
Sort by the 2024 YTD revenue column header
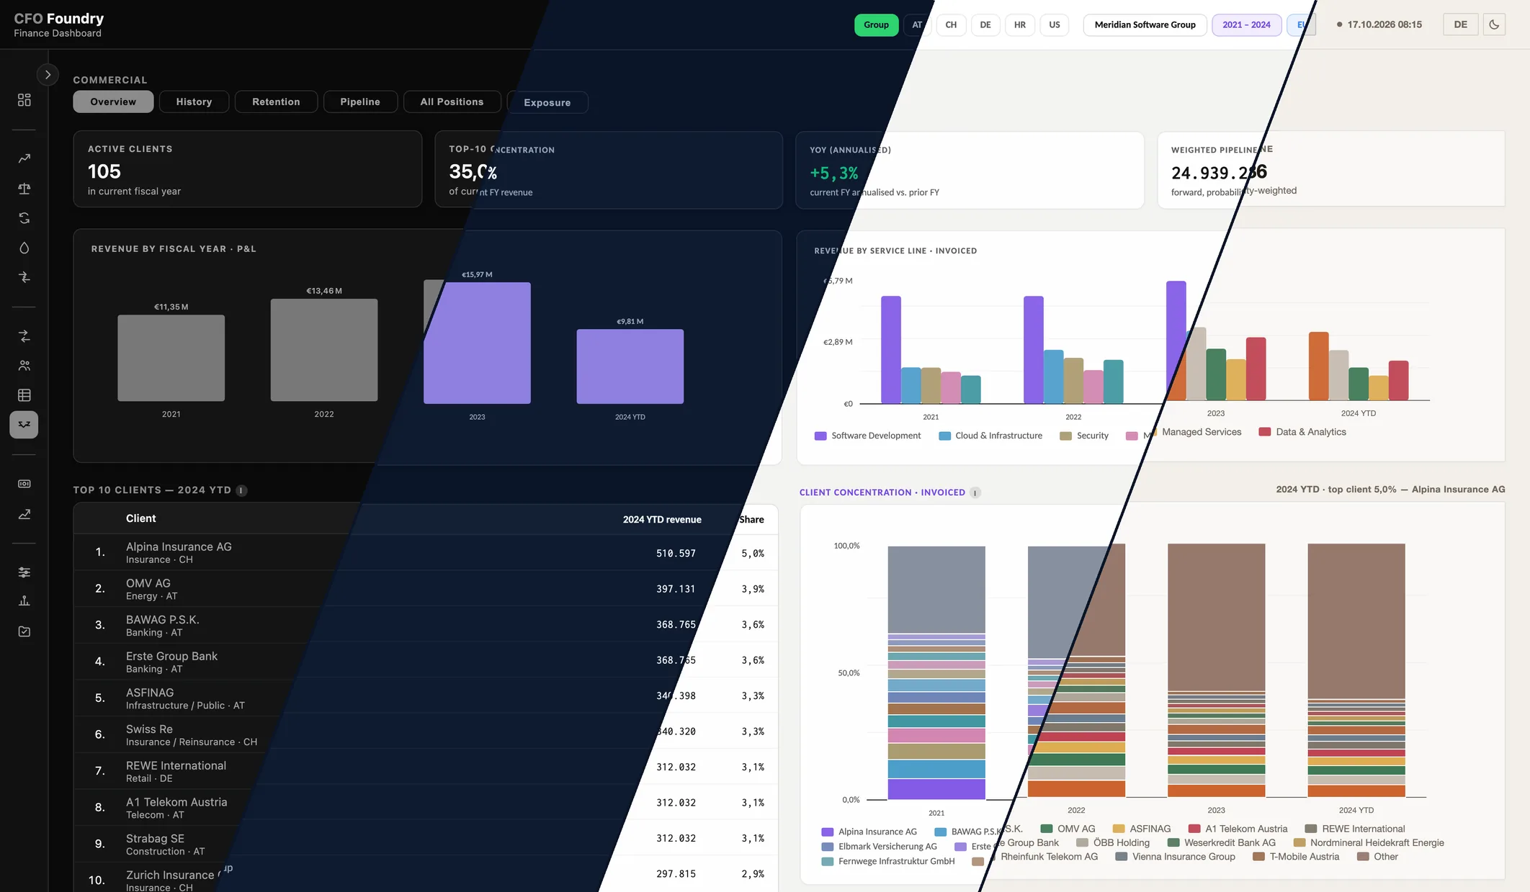coord(662,520)
